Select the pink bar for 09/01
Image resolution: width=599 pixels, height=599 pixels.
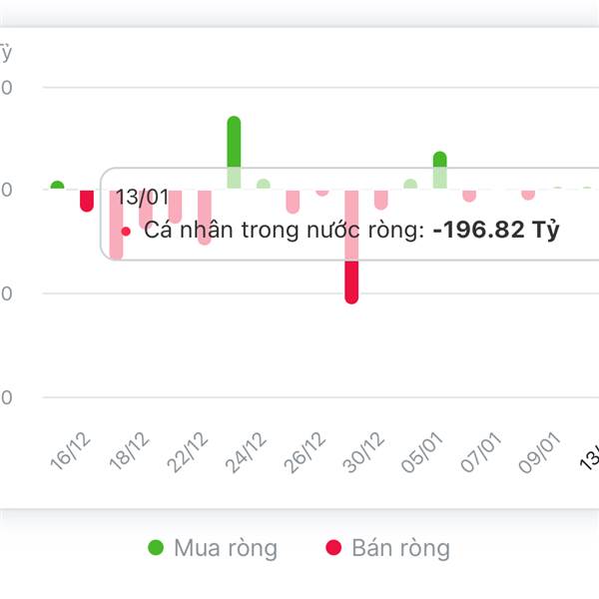(x=528, y=194)
